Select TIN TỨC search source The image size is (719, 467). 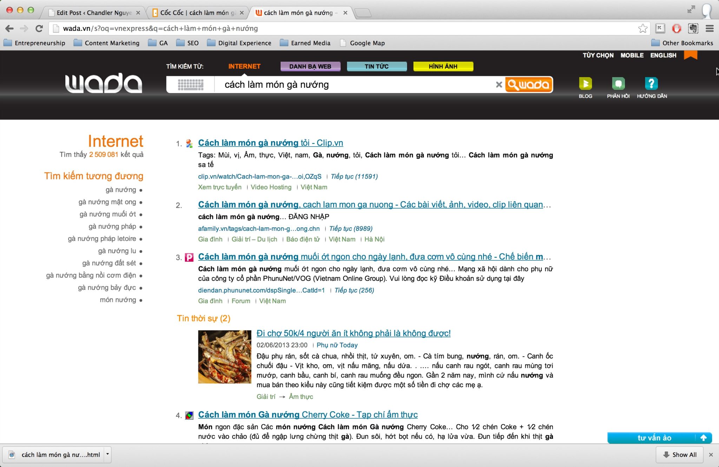point(377,66)
